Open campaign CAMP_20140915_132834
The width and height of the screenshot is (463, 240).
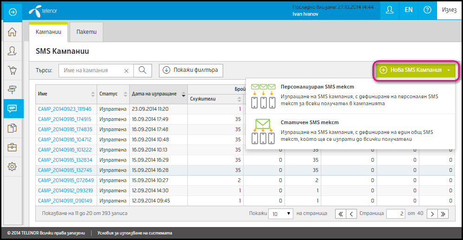[65, 160]
